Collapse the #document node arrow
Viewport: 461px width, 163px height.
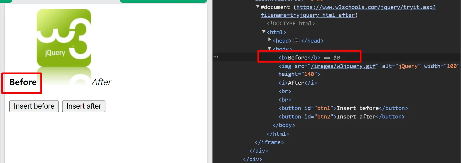(258, 7)
